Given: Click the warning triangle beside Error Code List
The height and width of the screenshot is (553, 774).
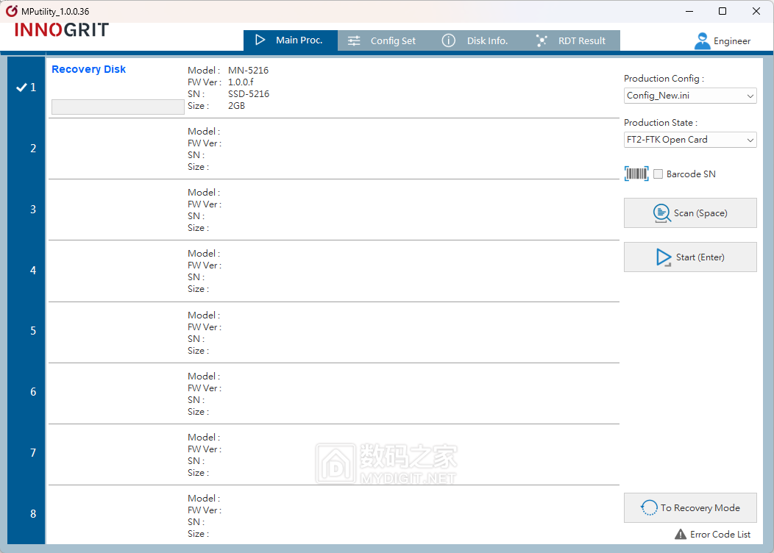Looking at the screenshot, I should tap(680, 535).
